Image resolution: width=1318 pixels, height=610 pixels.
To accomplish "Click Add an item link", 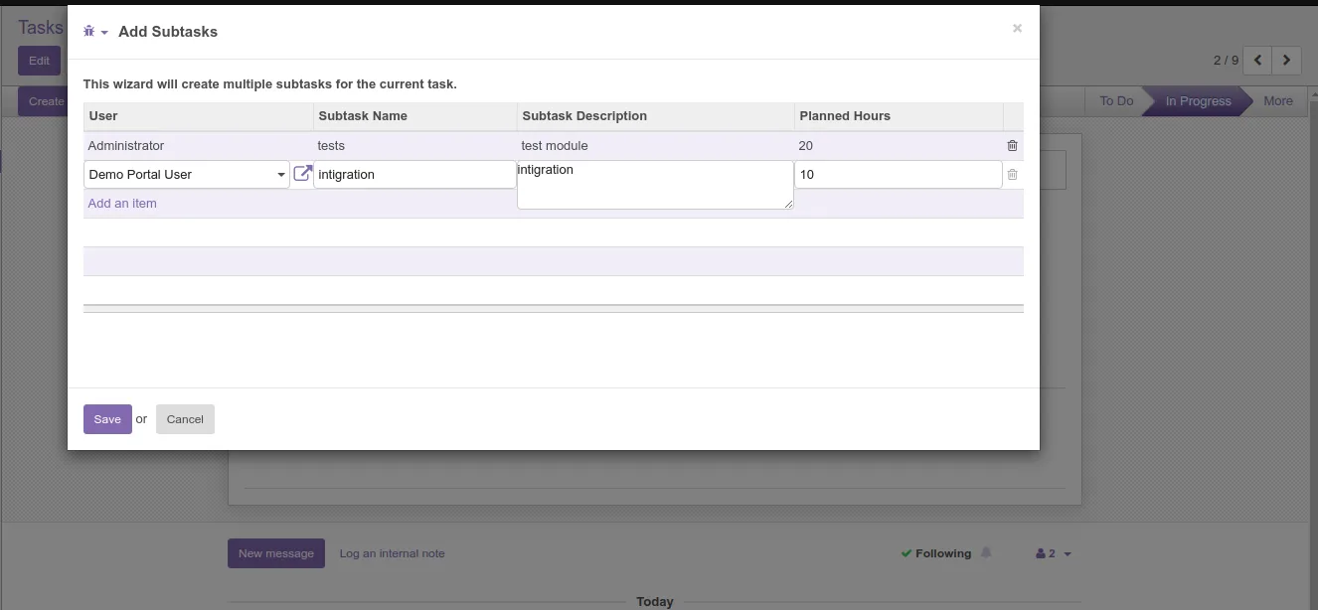I will coord(122,203).
